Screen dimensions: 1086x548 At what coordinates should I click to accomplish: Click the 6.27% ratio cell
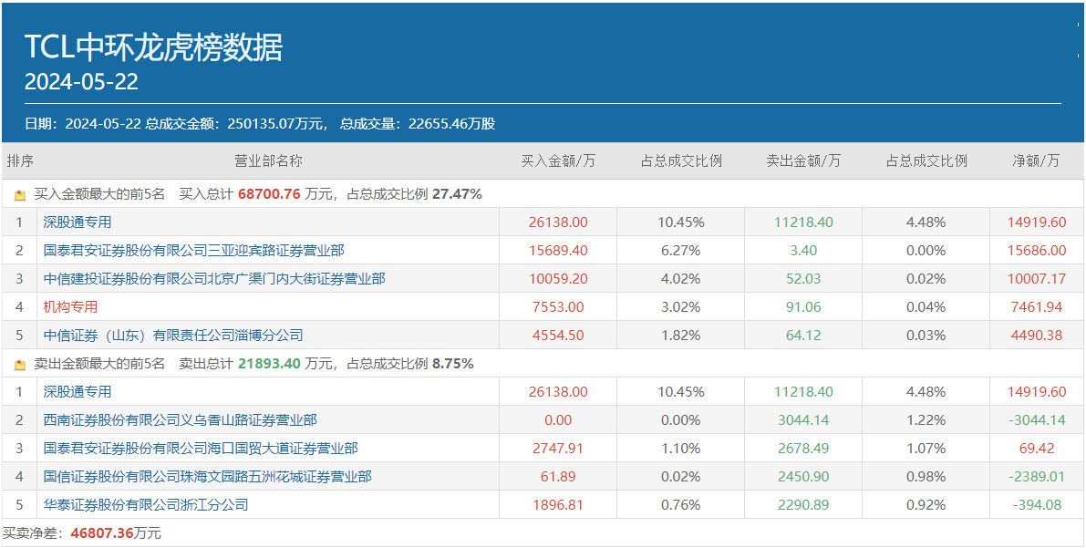click(x=681, y=250)
